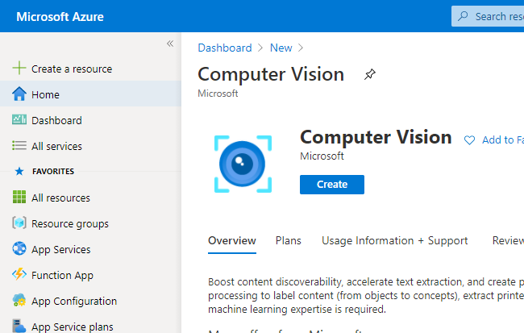Open the Dashboard chart icon

[19, 120]
